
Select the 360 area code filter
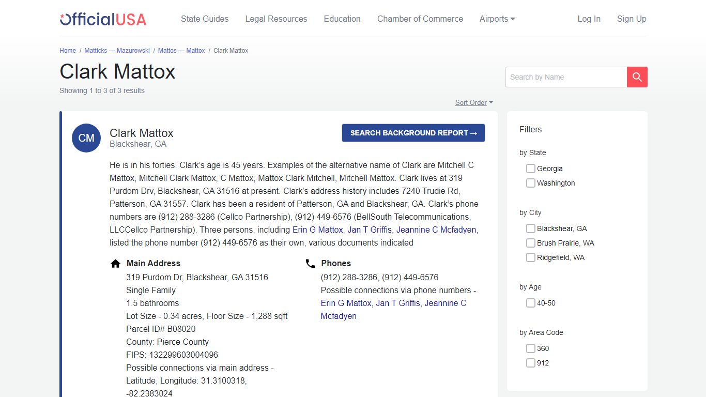coord(531,348)
